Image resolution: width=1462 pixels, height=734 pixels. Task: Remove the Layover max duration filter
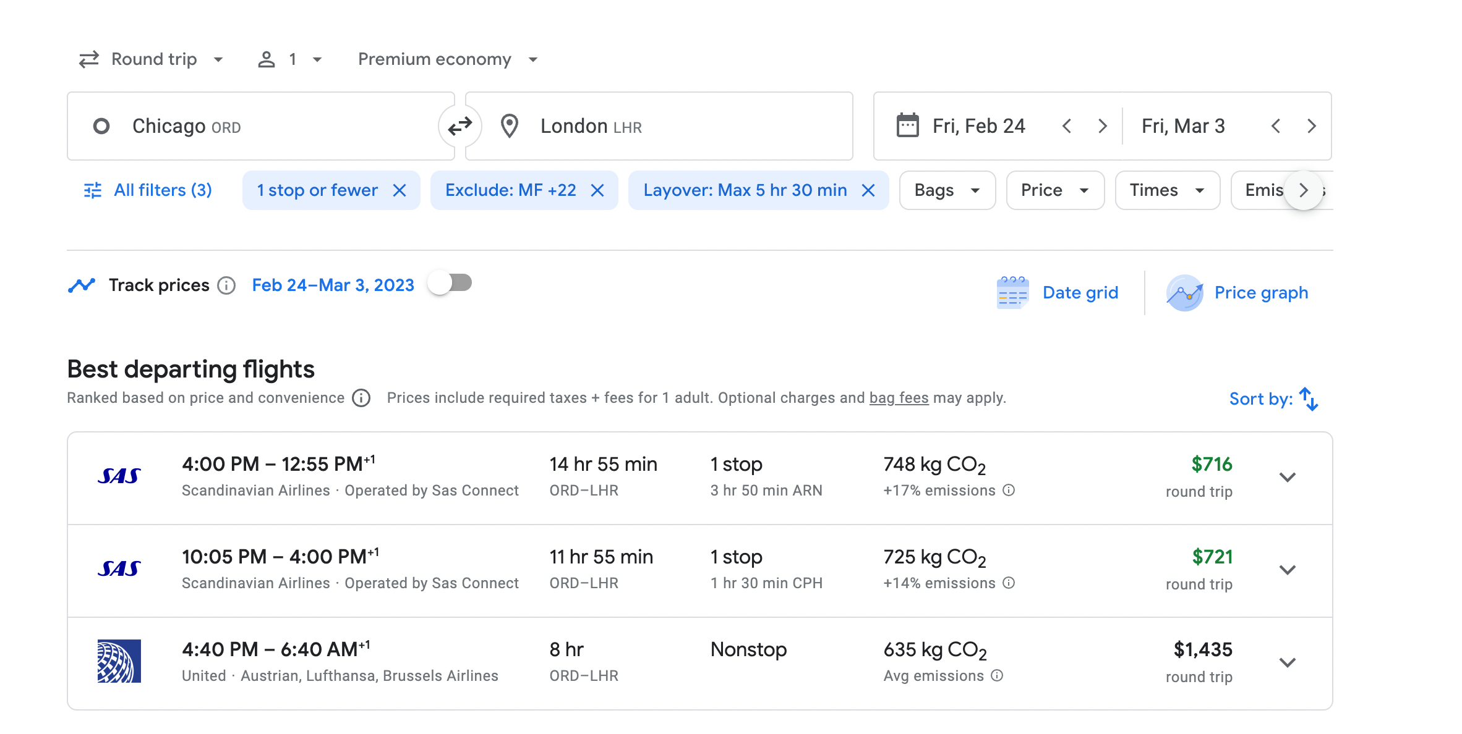coord(868,190)
